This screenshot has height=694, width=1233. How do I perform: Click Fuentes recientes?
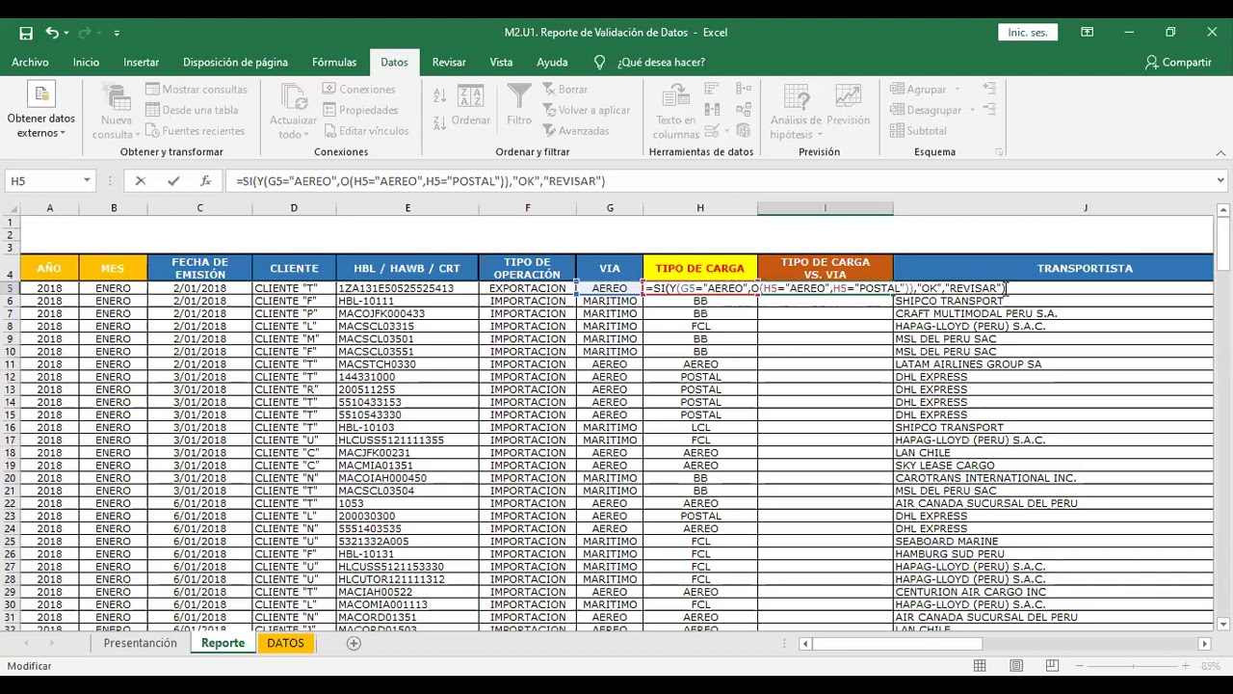[196, 131]
